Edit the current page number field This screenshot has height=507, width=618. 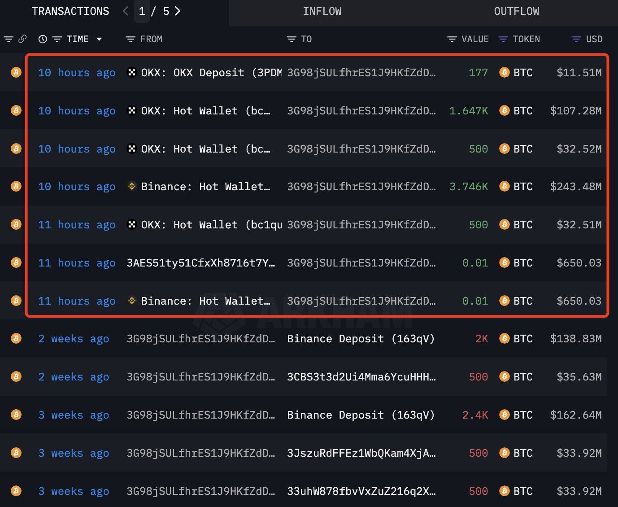tap(142, 11)
